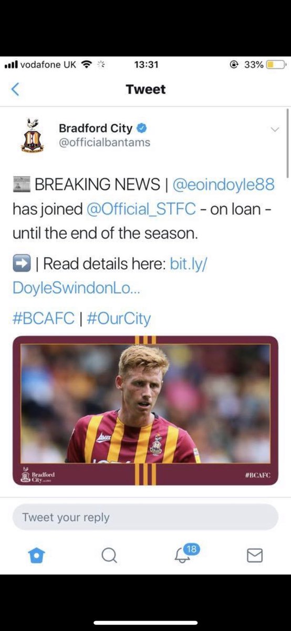Tap the #BCAFC hashtag
Viewport: 291px width, 631px height.
click(44, 319)
